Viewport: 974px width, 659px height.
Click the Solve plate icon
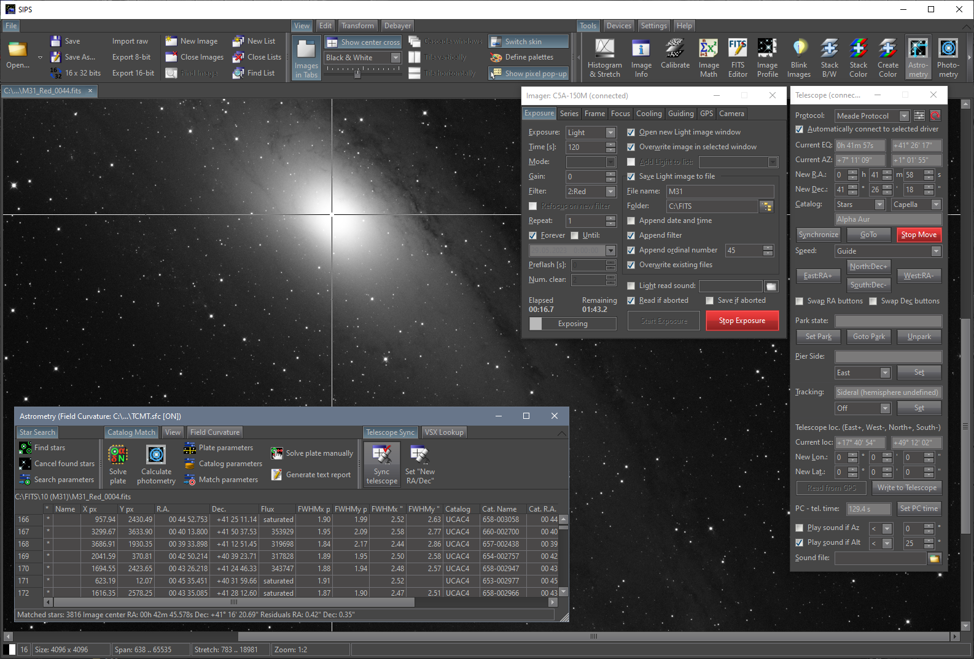118,464
